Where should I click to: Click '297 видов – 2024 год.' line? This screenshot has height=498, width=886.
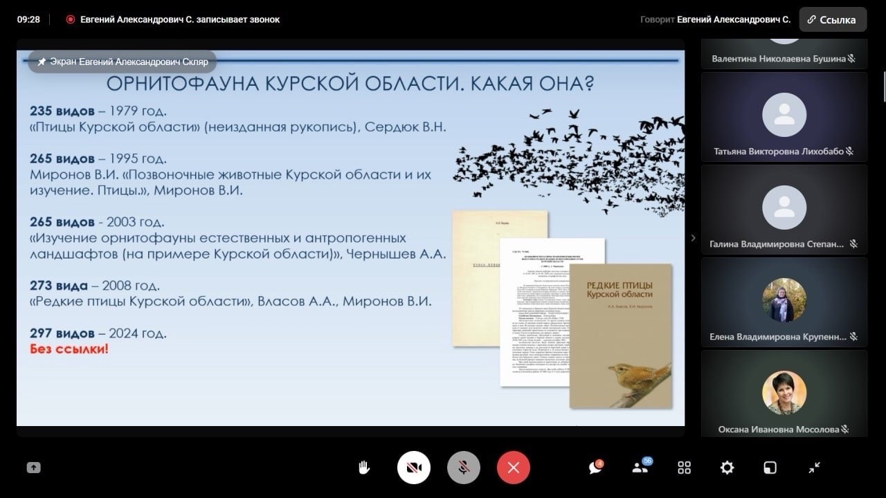click(98, 333)
